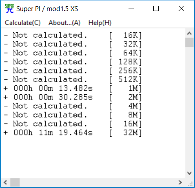
Task: Click the 16K not calculated row
Action: click(73, 35)
